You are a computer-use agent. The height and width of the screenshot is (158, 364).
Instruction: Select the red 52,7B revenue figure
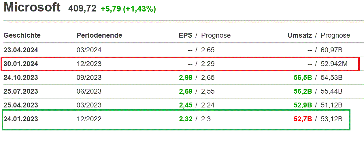(x=303, y=119)
